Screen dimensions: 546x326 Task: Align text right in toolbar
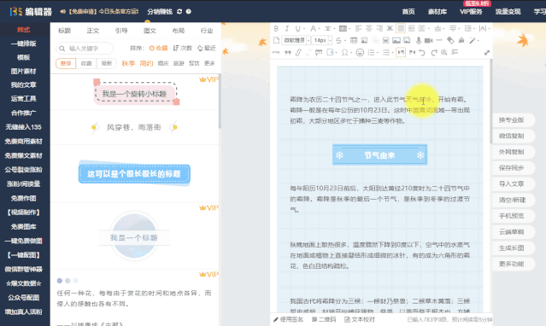click(379, 28)
